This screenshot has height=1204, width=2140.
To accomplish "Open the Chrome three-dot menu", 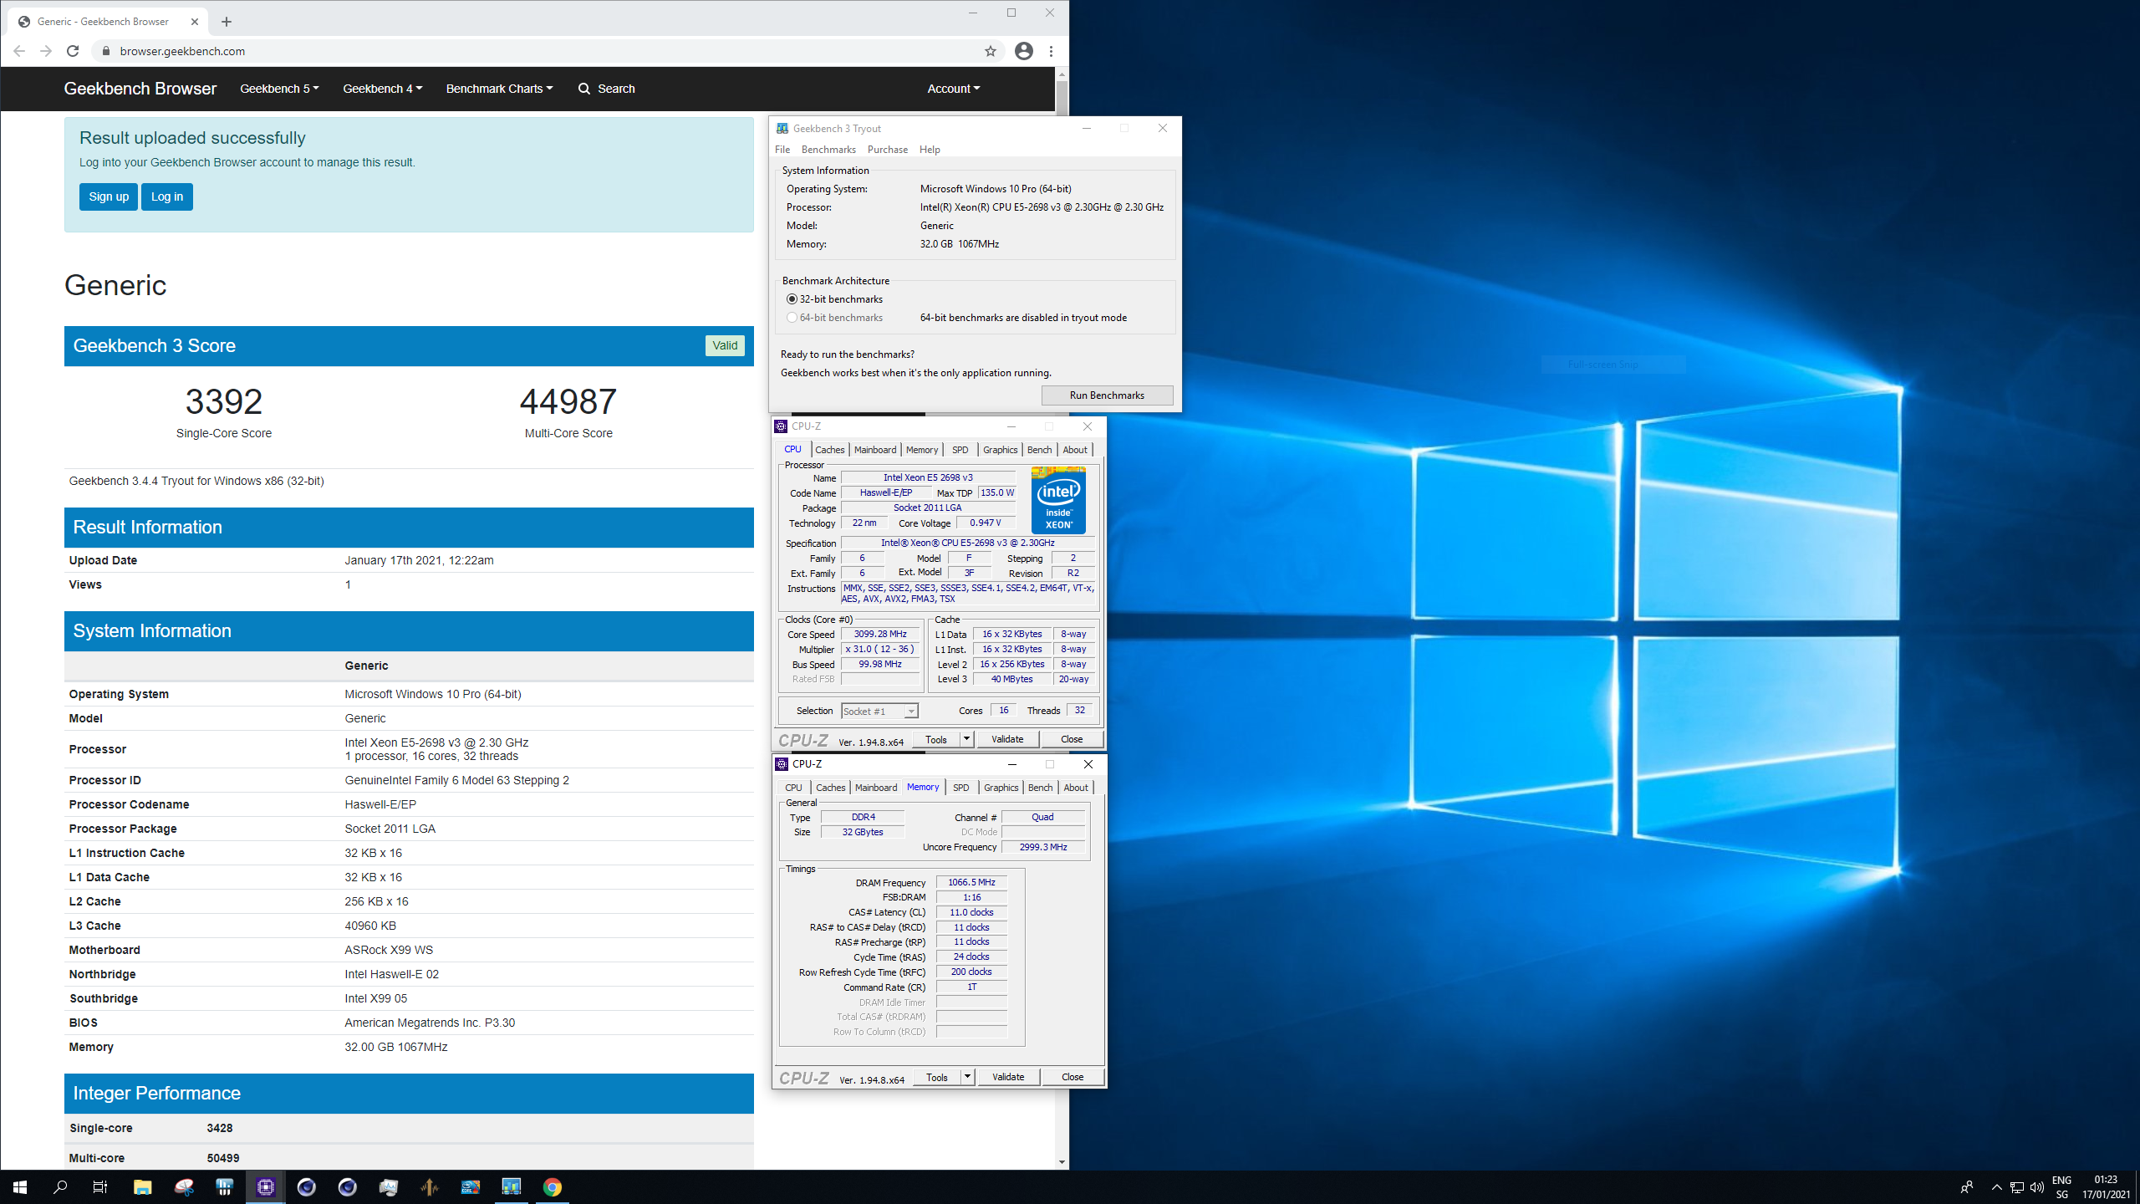I will pyautogui.click(x=1051, y=51).
